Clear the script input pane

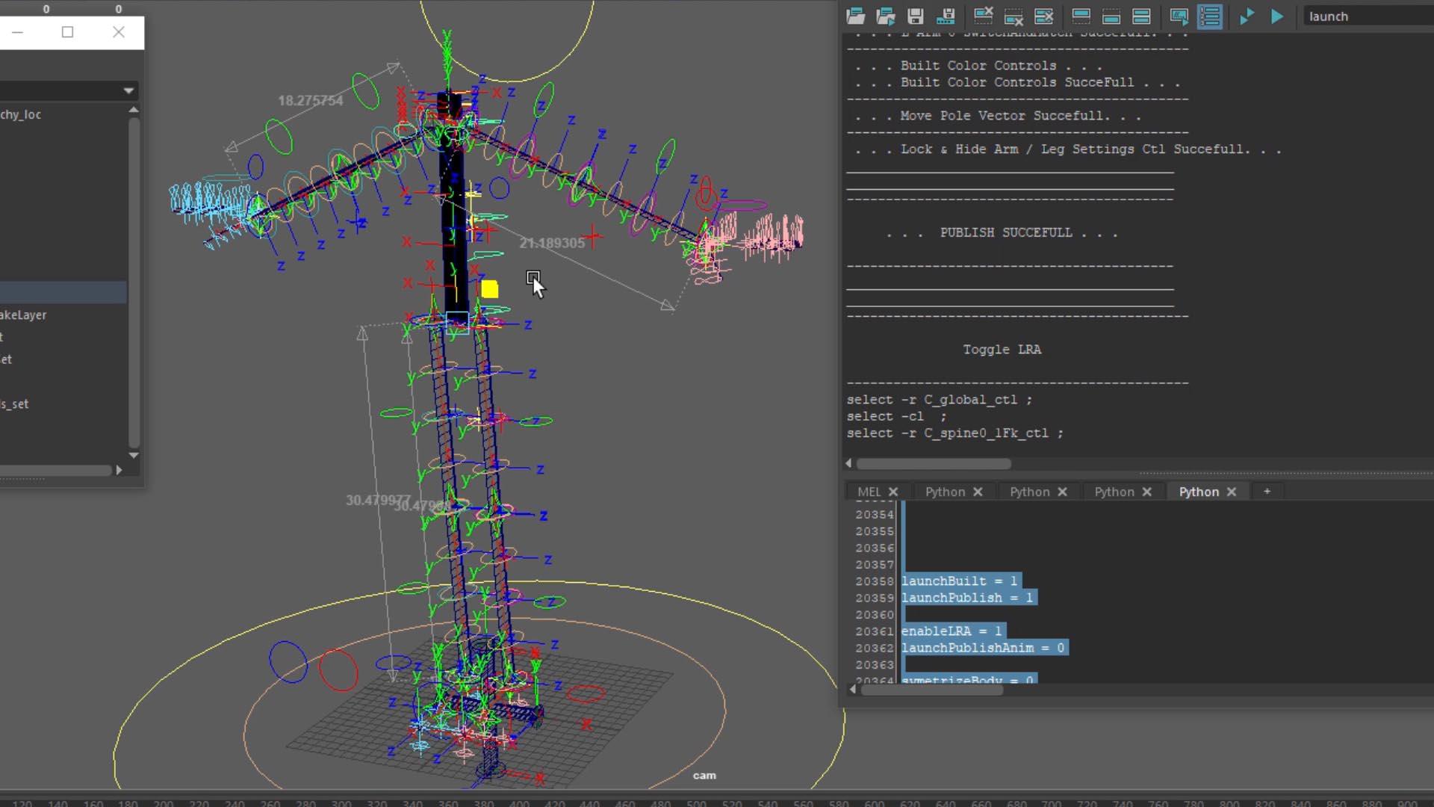tap(1014, 16)
